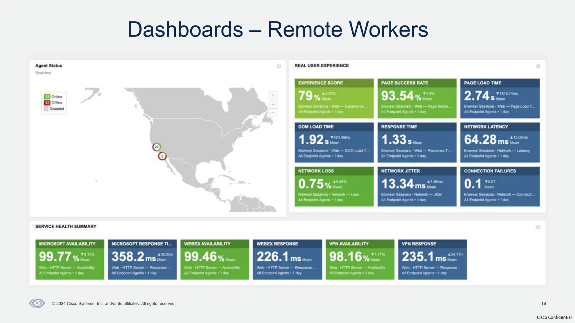Viewport: 575px width, 323px height.
Task: Open the VPN Availability tile
Action: [360, 259]
